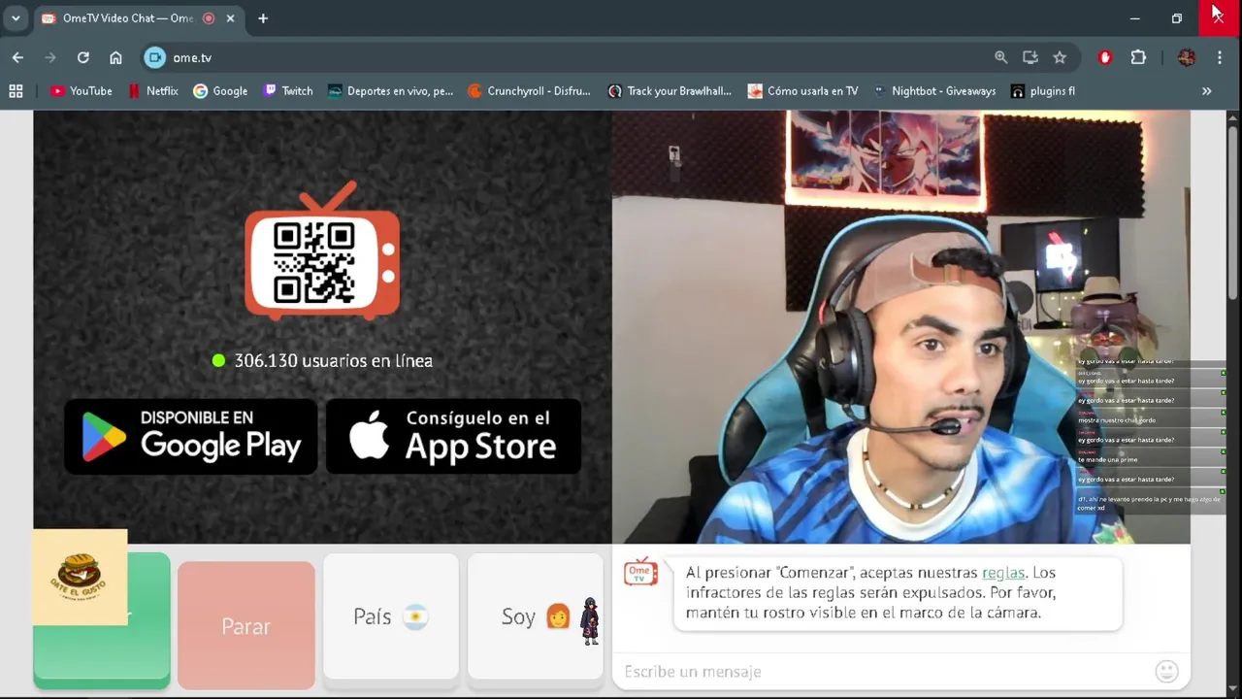Screen dimensions: 1242x699
Task: Reload the current page
Action: [82, 57]
